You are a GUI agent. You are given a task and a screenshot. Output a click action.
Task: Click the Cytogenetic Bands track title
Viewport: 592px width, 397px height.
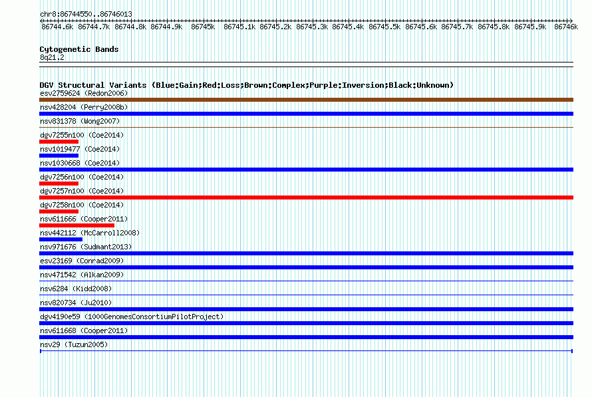click(x=79, y=49)
